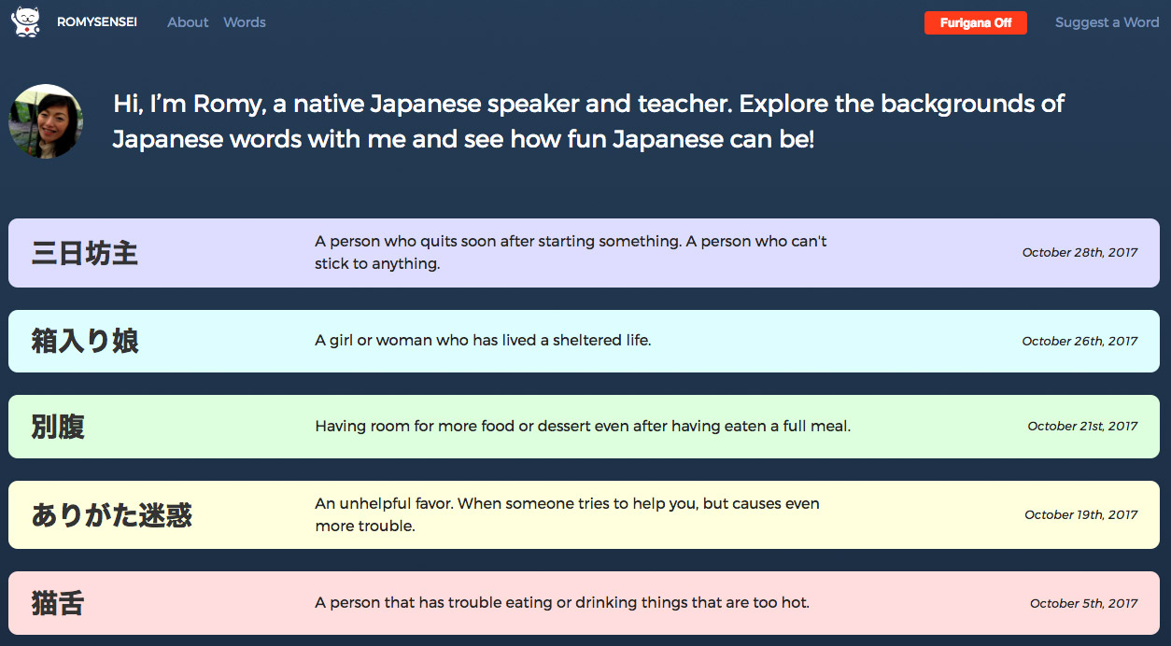Image resolution: width=1171 pixels, height=646 pixels.
Task: Click the unhelpful favor description
Action: point(567,514)
